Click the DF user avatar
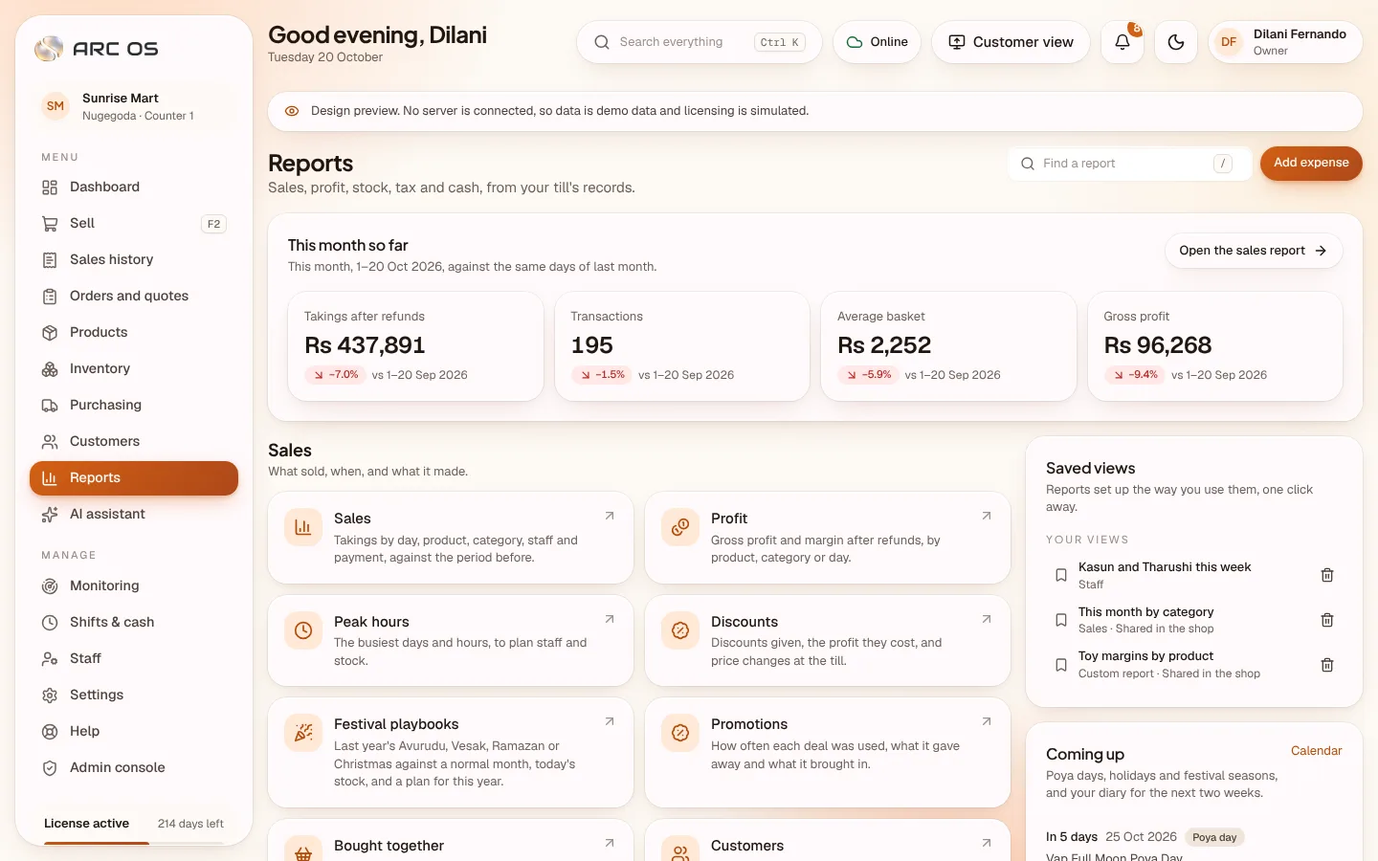The height and width of the screenshot is (861, 1378). pyautogui.click(x=1229, y=42)
